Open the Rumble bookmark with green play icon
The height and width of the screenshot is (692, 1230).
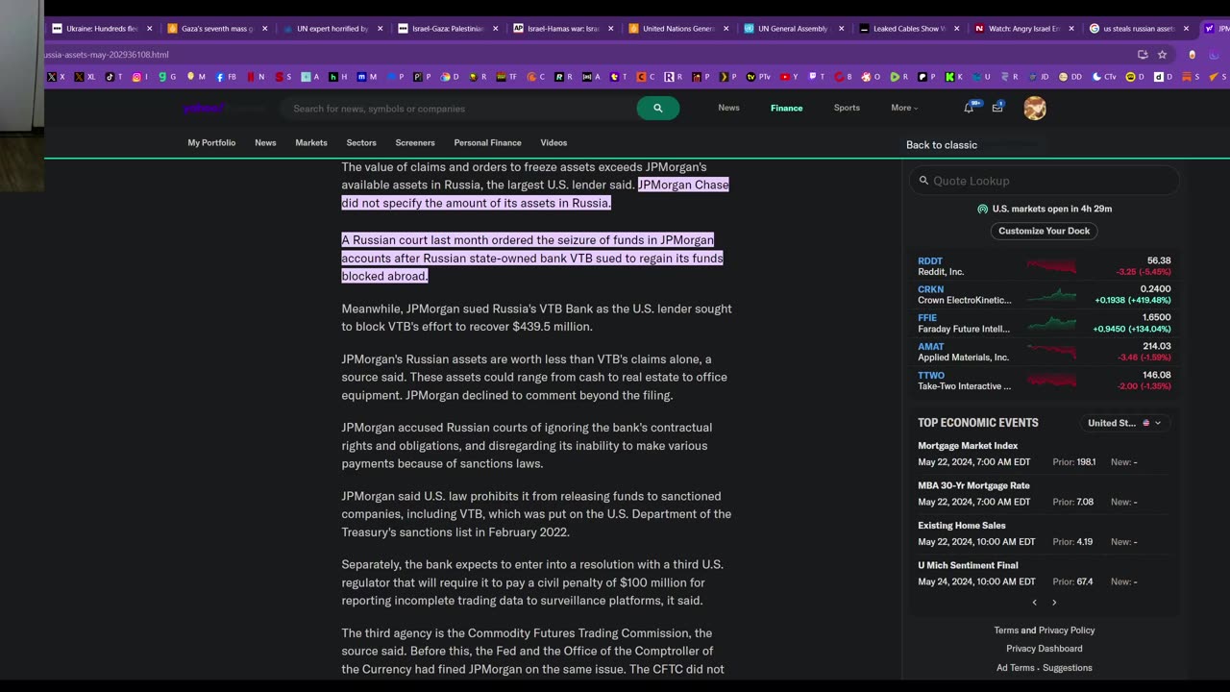point(899,77)
